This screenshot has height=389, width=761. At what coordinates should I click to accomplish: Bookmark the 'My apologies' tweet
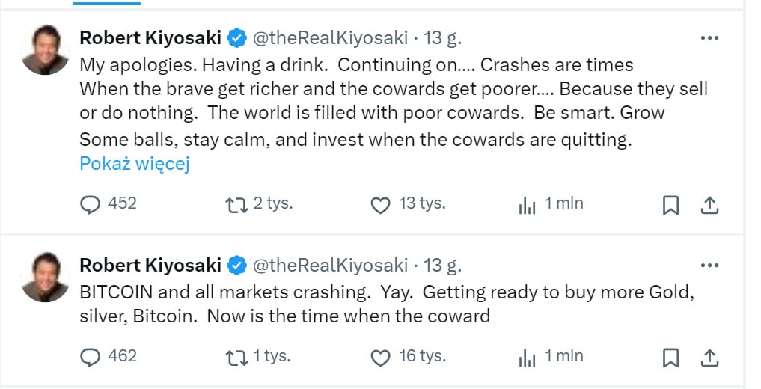[x=671, y=205]
